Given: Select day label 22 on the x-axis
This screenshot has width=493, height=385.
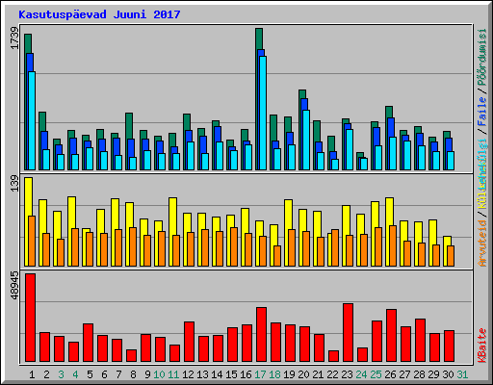Looking at the screenshot, I should click(x=332, y=374).
